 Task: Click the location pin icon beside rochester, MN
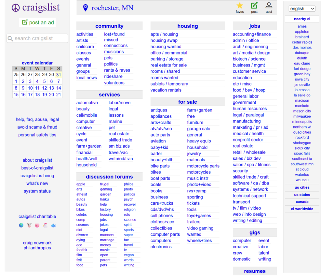[86, 8]
